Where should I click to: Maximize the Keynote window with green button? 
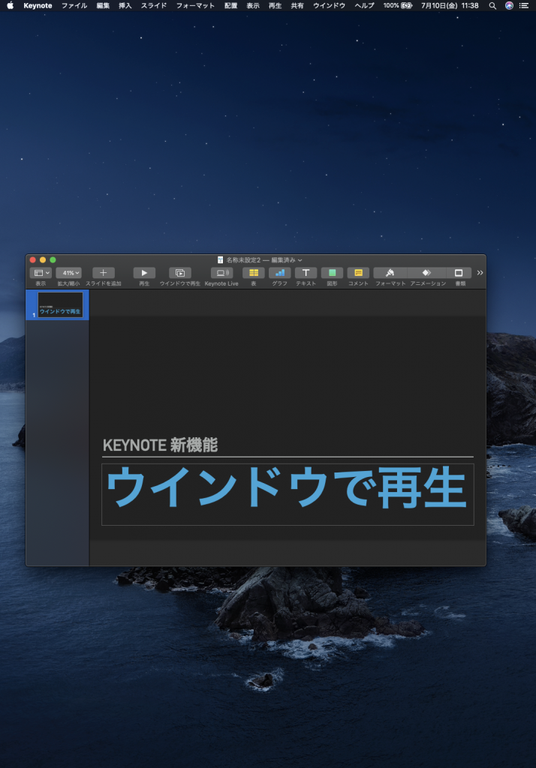tap(53, 260)
